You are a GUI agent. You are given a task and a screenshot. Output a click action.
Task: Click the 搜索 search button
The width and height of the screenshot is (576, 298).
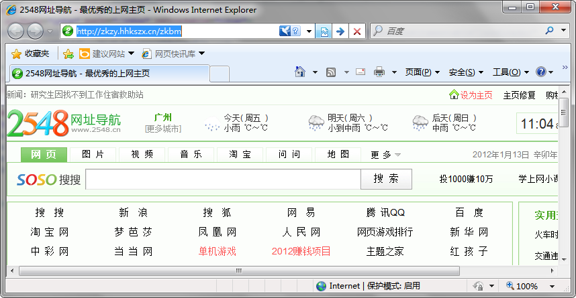pyautogui.click(x=386, y=179)
